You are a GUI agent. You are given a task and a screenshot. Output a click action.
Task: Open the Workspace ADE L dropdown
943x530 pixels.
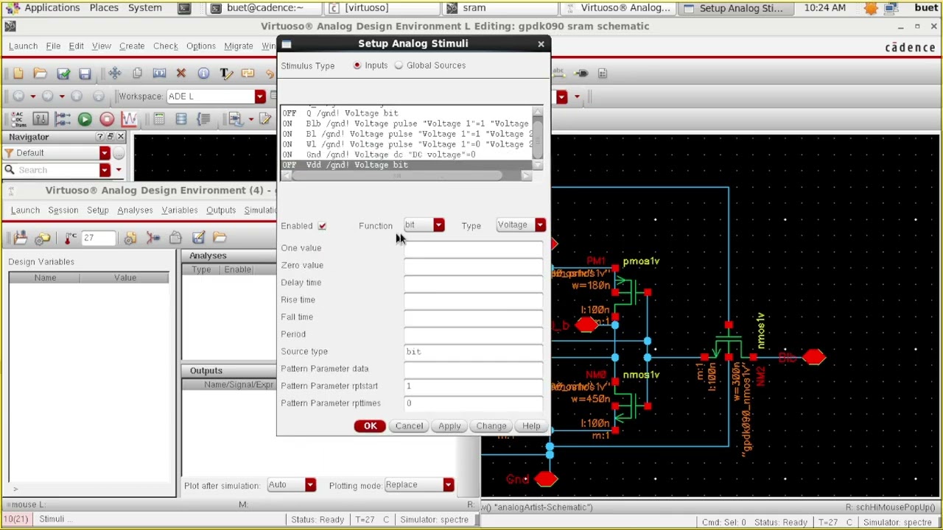tap(259, 96)
